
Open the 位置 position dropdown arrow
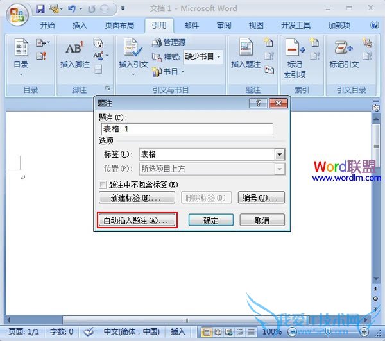click(x=280, y=169)
